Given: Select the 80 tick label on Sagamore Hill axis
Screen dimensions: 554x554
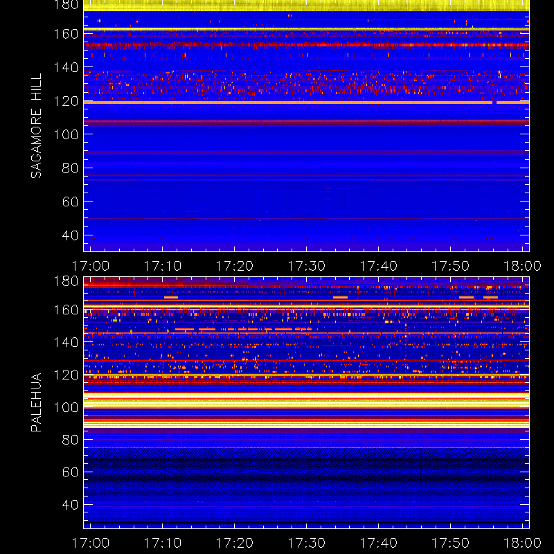Looking at the screenshot, I should point(70,168).
